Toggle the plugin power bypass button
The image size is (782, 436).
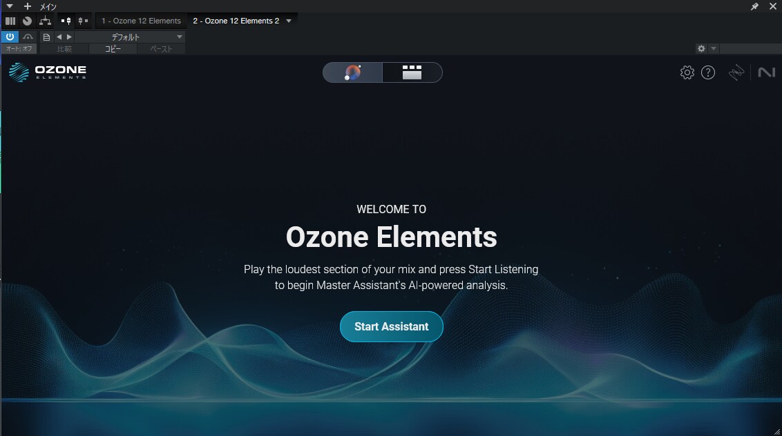(x=10, y=37)
